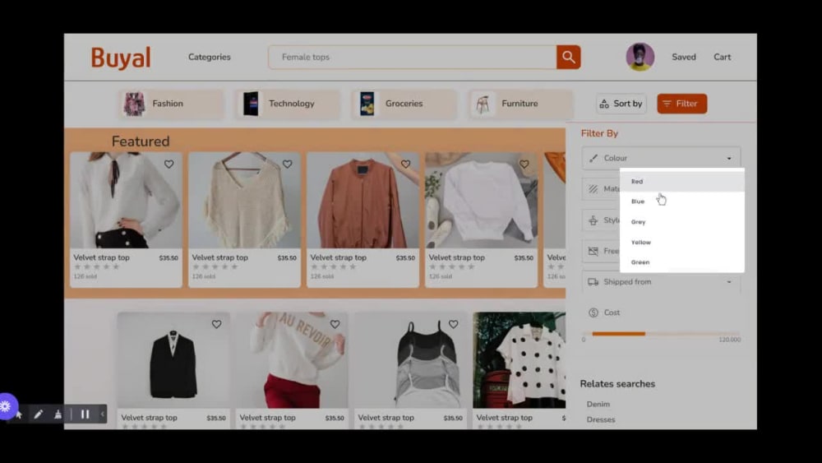Choose Red from the colour list
This screenshot has height=463, width=822.
click(682, 182)
